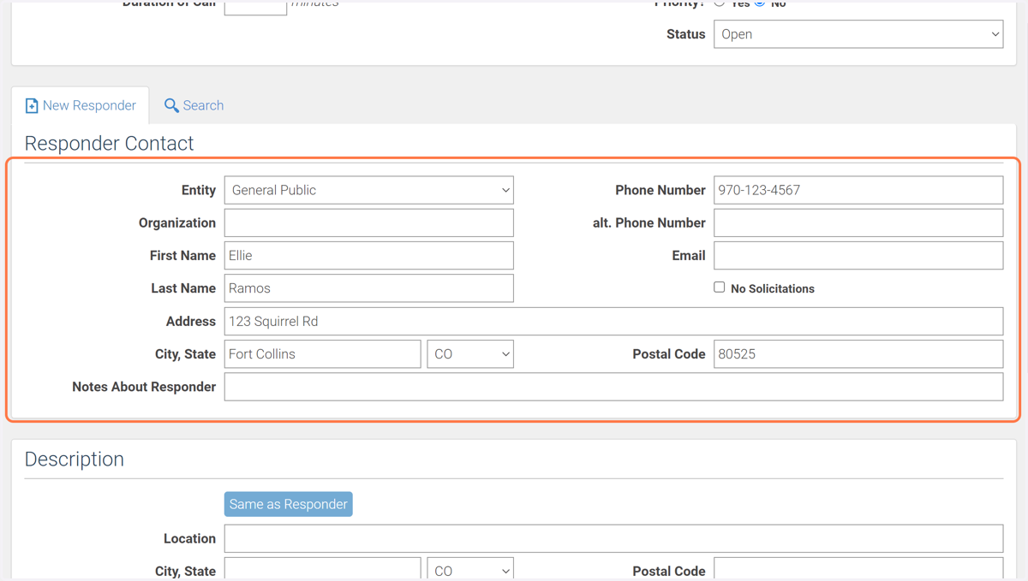Click the Phone Number field 970-123-4567
Image resolution: width=1028 pixels, height=581 pixels.
coord(858,190)
